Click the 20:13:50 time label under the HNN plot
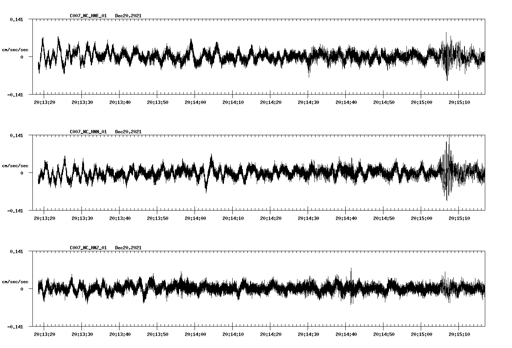Viewport: 512px width, 348px height. click(158, 218)
